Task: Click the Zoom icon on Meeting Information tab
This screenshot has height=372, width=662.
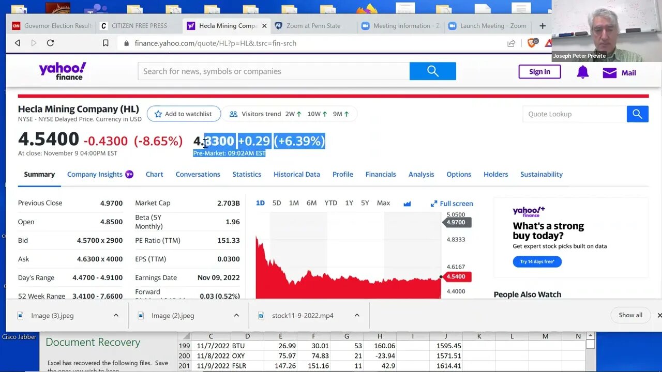Action: coord(365,26)
